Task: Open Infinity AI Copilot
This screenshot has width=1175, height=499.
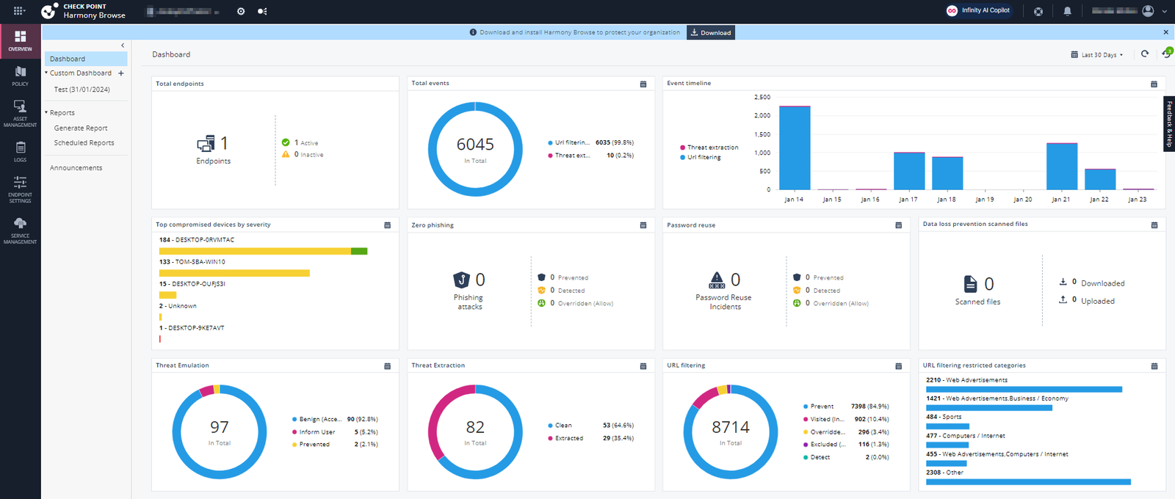Action: tap(978, 11)
